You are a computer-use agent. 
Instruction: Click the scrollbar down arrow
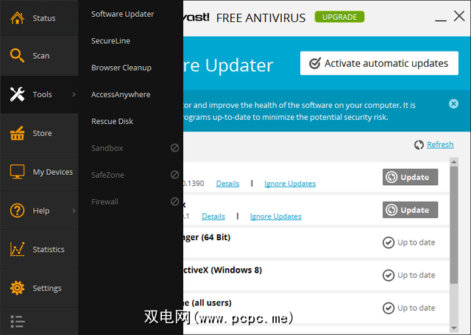click(x=454, y=328)
